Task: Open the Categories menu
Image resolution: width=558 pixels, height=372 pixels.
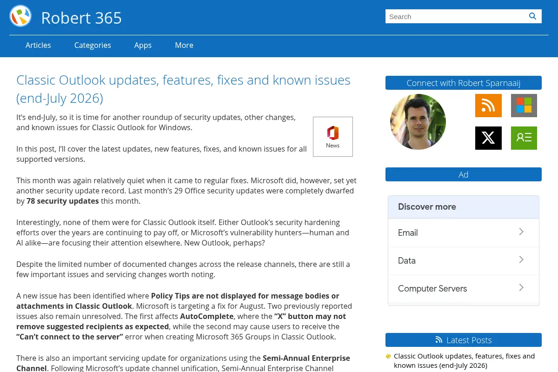Action: (93, 45)
